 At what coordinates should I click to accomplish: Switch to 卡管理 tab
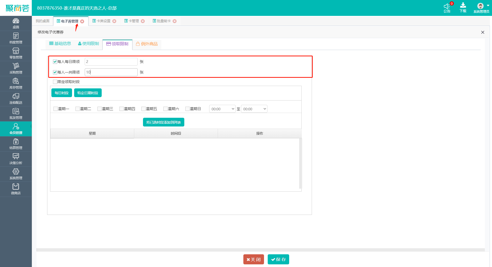pos(132,21)
